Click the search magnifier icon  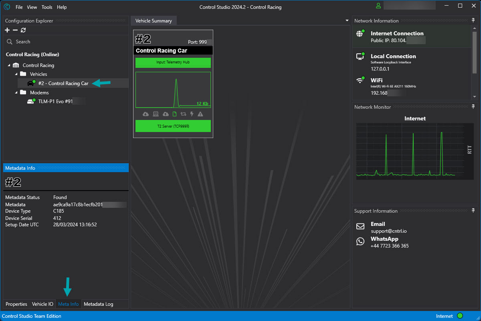click(10, 42)
